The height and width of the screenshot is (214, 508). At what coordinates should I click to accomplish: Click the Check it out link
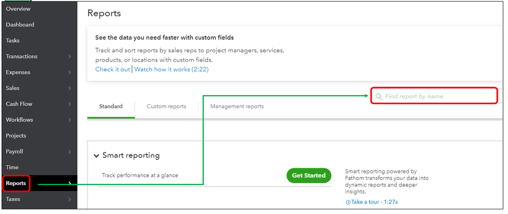[112, 69]
